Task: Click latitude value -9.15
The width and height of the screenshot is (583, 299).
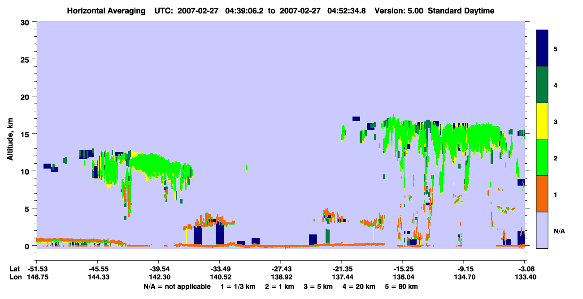Action: pos(464,269)
